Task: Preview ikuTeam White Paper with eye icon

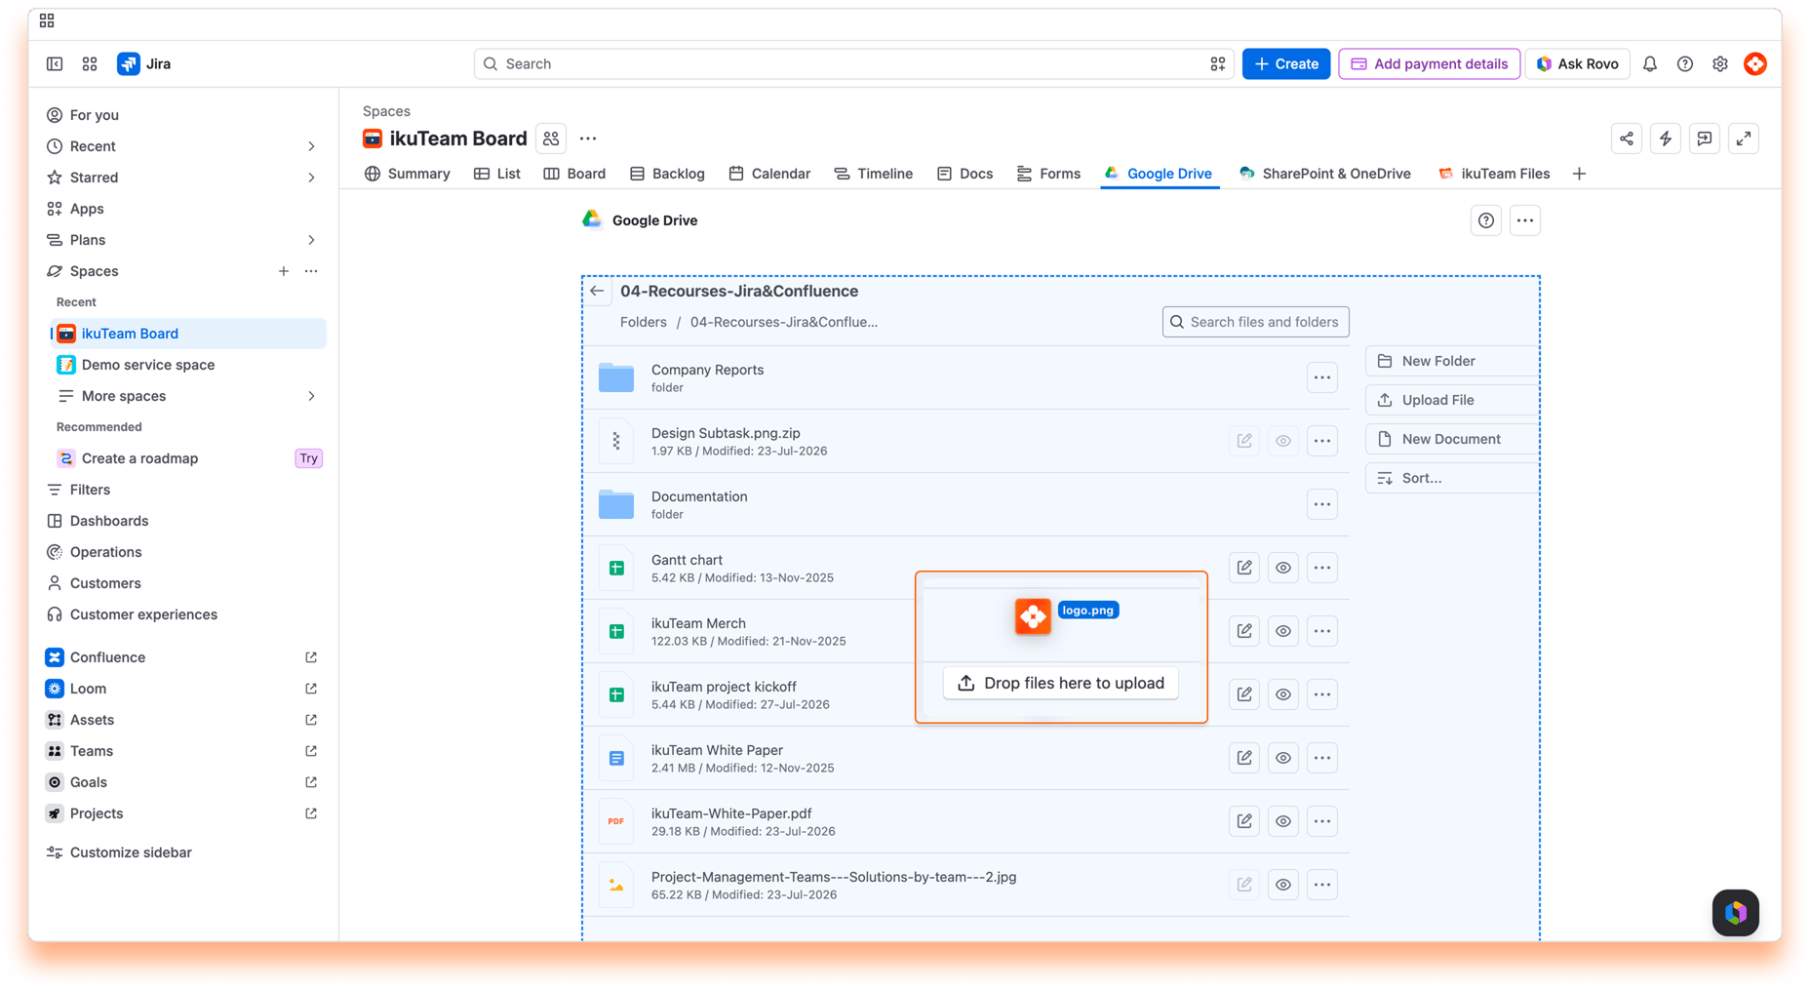Action: [x=1283, y=758]
